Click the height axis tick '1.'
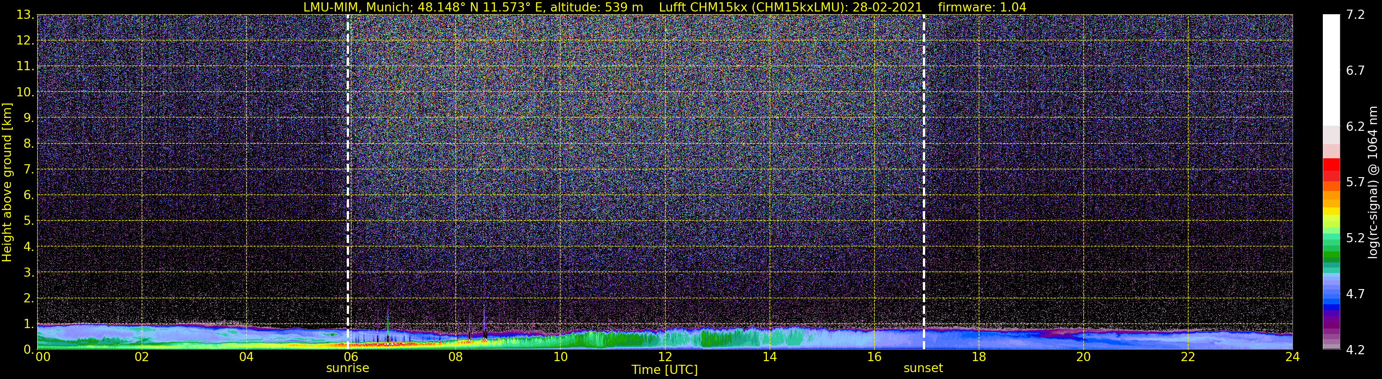 tap(28, 324)
